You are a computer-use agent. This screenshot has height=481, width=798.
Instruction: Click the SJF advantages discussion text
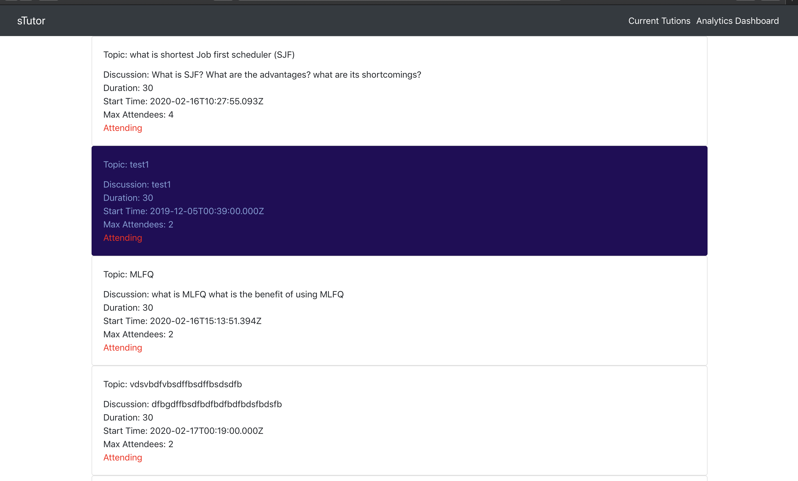tap(262, 74)
